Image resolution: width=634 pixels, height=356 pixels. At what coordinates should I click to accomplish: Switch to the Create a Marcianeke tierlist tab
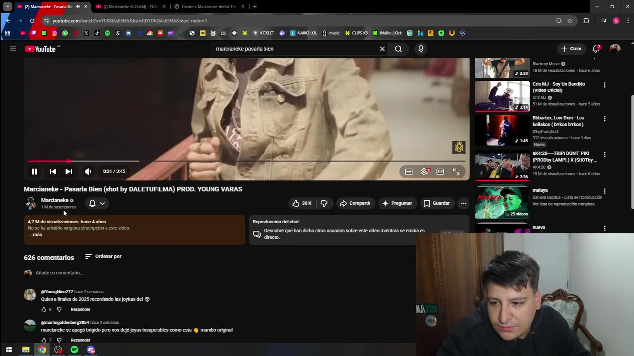(209, 7)
